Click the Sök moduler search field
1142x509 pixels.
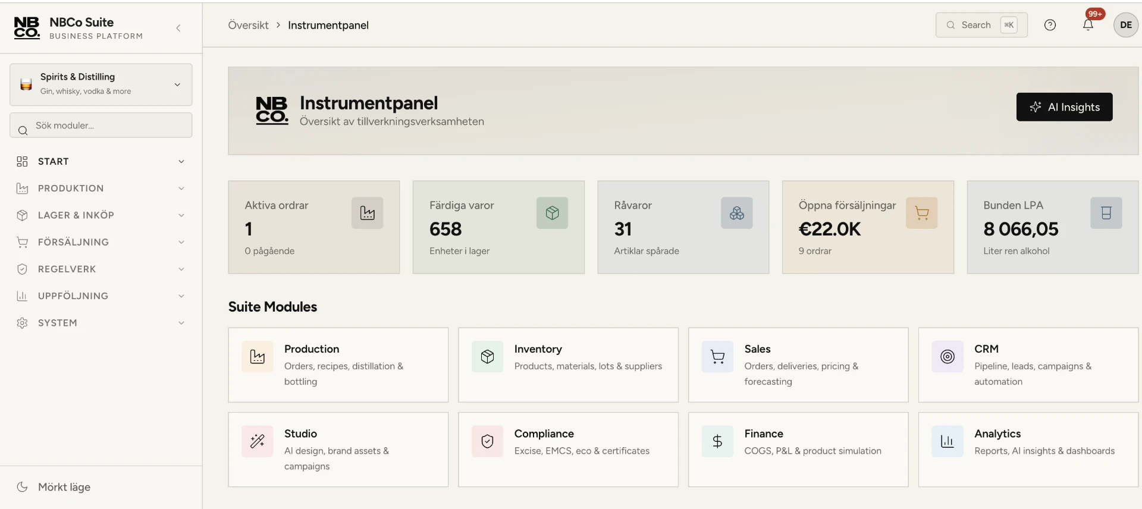click(101, 125)
